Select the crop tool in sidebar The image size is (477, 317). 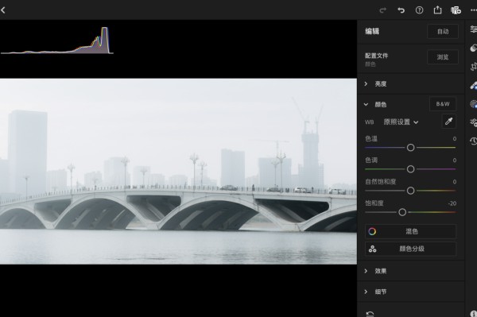pos(473,67)
